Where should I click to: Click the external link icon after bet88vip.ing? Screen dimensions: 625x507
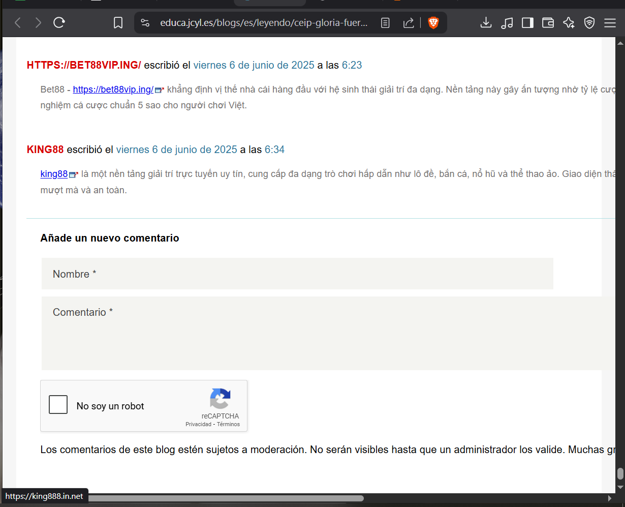tap(159, 90)
